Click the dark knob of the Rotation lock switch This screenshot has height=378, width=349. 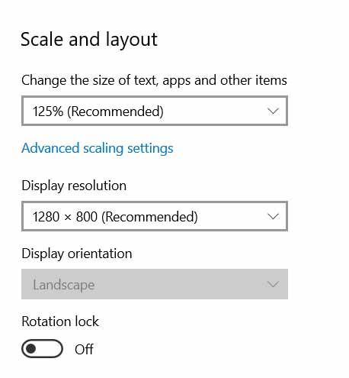31,348
